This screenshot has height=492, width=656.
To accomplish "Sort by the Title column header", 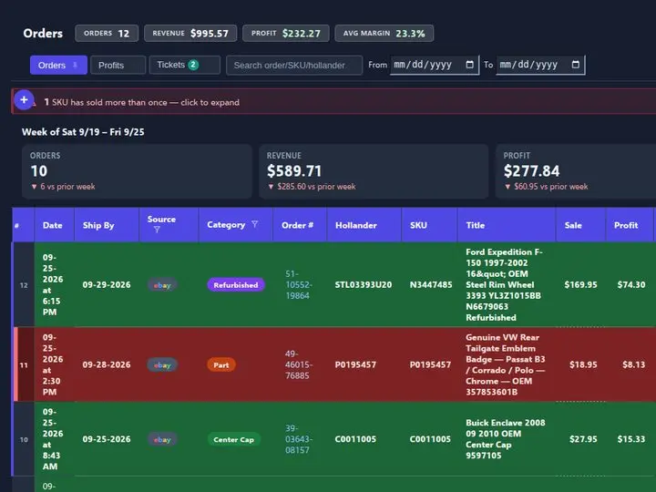I will point(507,225).
